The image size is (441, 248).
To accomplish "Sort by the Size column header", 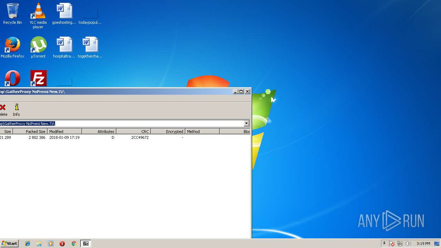I will point(6,132).
